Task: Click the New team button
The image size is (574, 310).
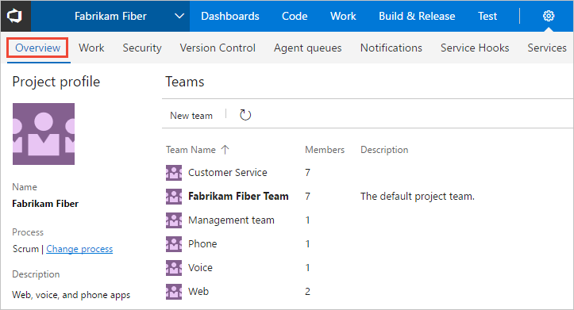Action: click(x=191, y=116)
